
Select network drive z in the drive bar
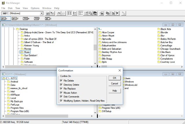(48, 18)
